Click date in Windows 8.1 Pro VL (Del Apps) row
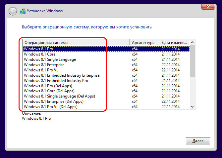This screenshot has height=158, width=222. 171,107
